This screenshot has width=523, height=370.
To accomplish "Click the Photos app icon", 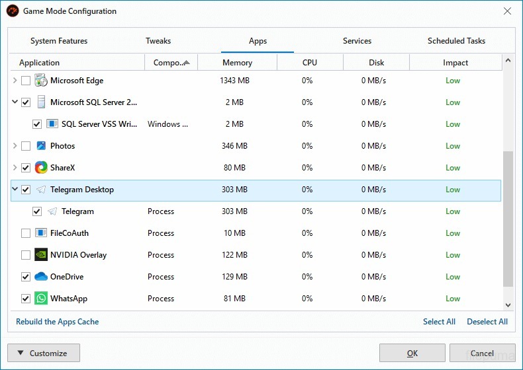I will coord(41,146).
